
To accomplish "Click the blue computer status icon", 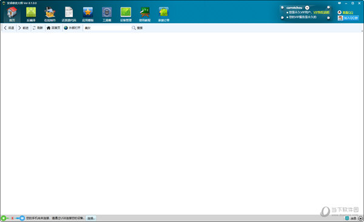I will click(22, 218).
